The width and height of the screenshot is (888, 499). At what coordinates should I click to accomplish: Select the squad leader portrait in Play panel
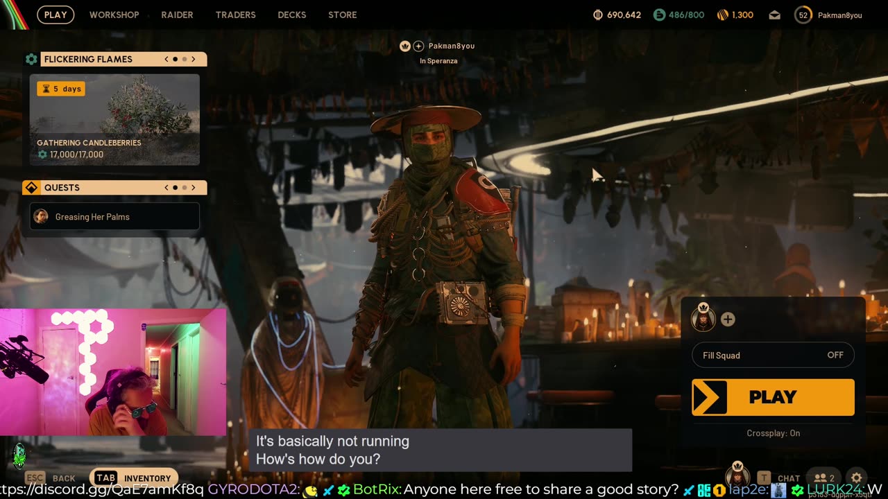[x=703, y=319]
